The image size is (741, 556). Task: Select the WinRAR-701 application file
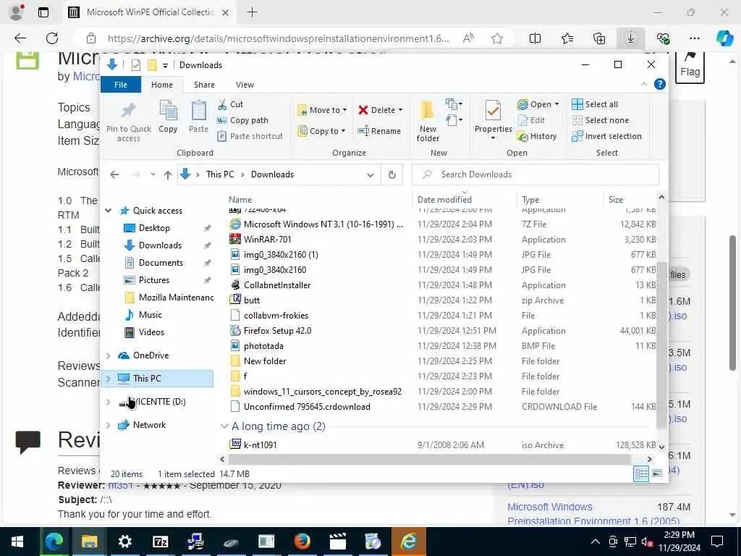click(x=268, y=240)
